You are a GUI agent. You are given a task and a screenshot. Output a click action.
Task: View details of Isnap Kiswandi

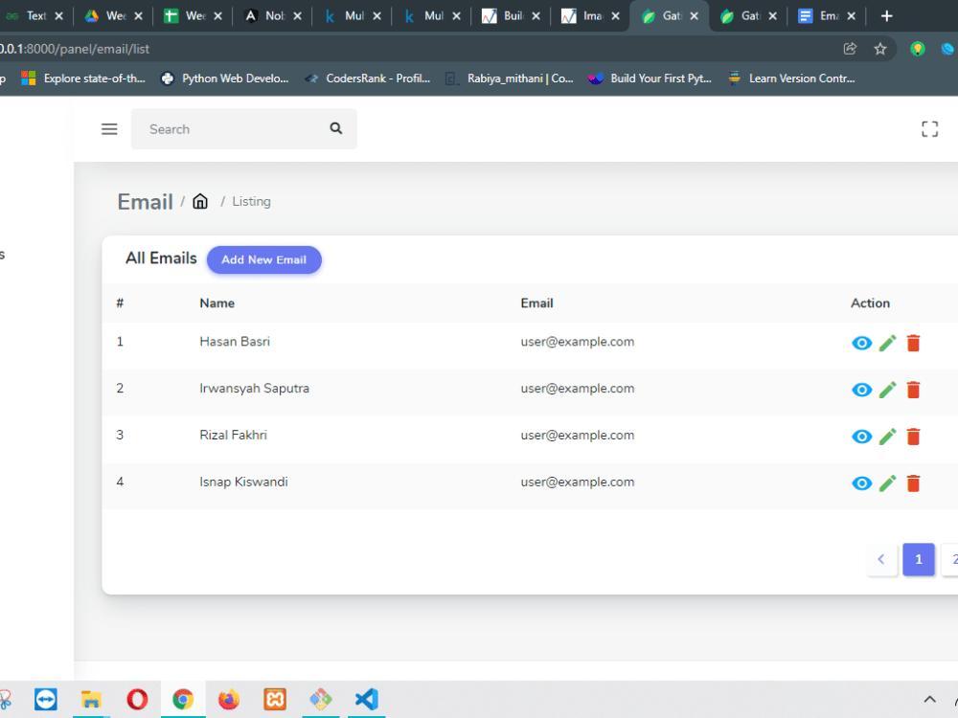(x=861, y=483)
